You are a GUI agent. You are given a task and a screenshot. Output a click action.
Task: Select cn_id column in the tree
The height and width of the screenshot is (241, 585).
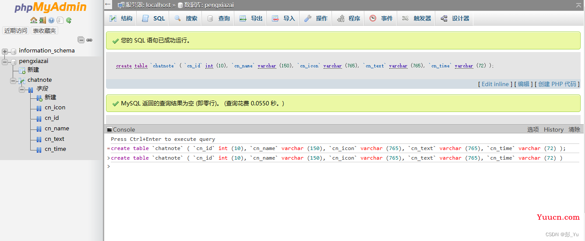[x=52, y=118]
